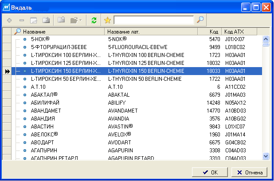Click the new folder toolbar icon
This screenshot has height=181, width=274.
click(61, 20)
